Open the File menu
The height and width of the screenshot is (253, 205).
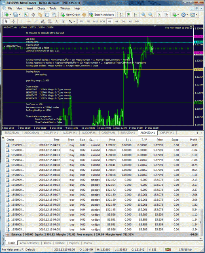pyautogui.click(x=10, y=9)
